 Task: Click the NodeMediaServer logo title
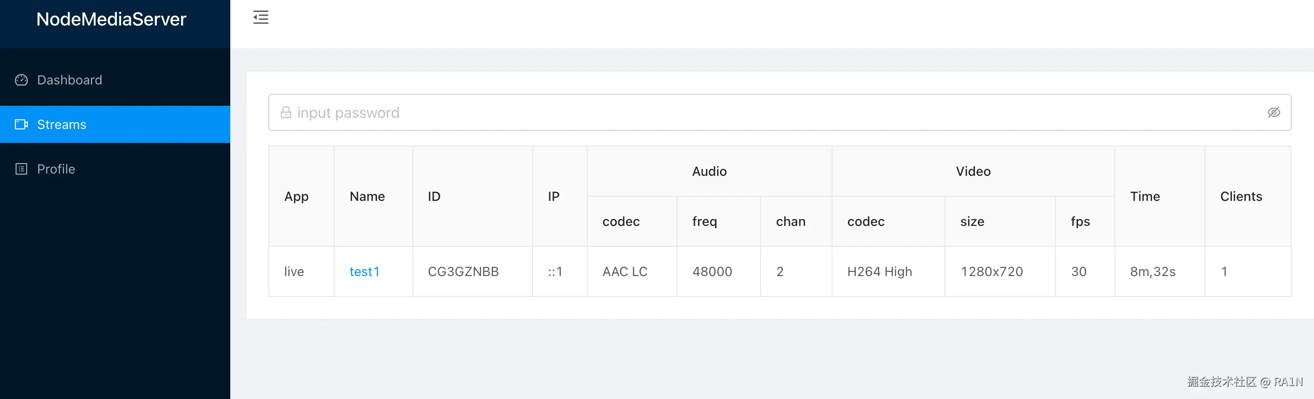111,19
